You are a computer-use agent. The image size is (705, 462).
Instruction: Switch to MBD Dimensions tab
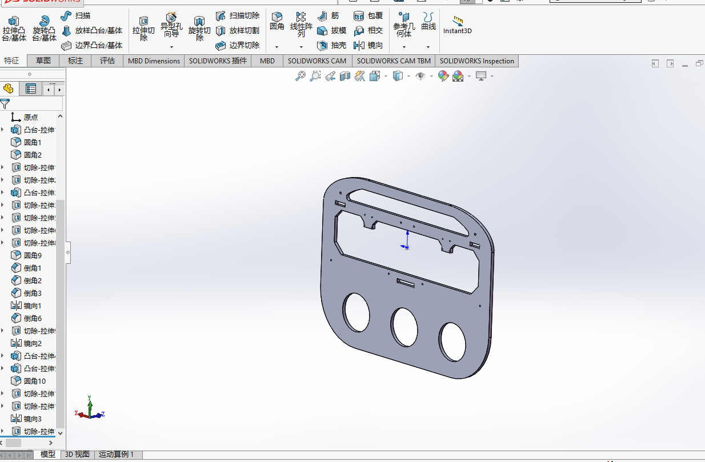click(x=154, y=61)
